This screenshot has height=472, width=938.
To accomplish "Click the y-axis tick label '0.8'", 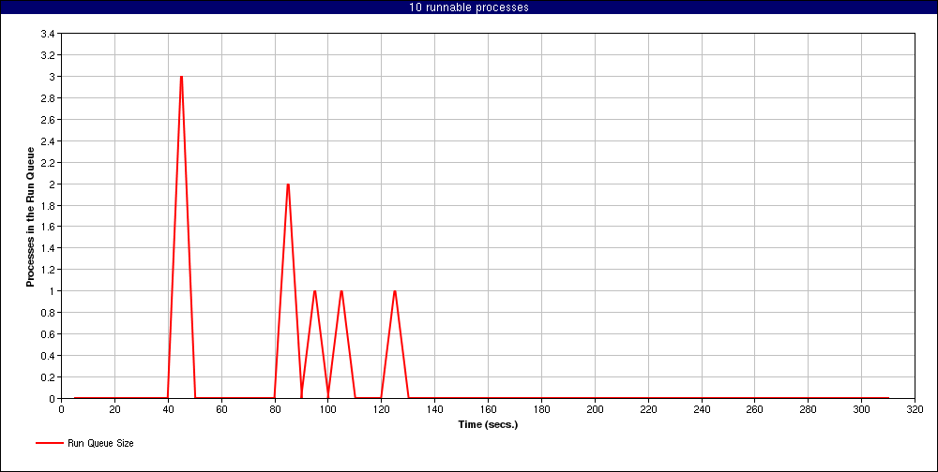I will pos(48,313).
